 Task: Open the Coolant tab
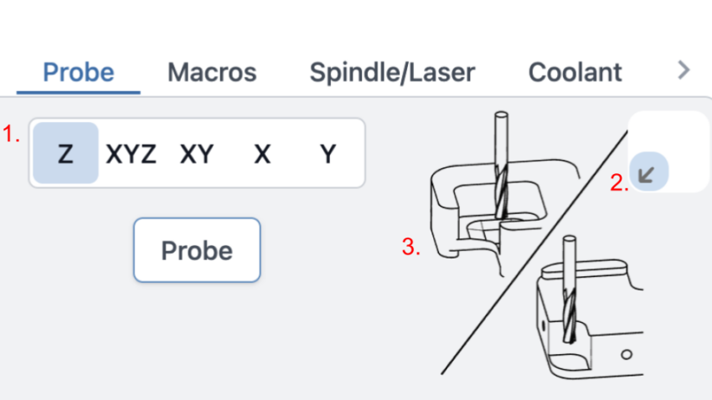click(575, 72)
